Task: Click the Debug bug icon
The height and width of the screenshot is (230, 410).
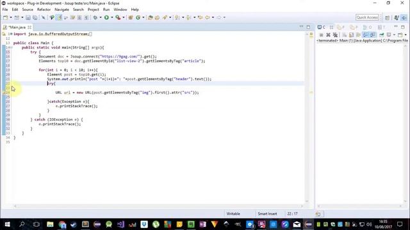Action: click(95, 17)
